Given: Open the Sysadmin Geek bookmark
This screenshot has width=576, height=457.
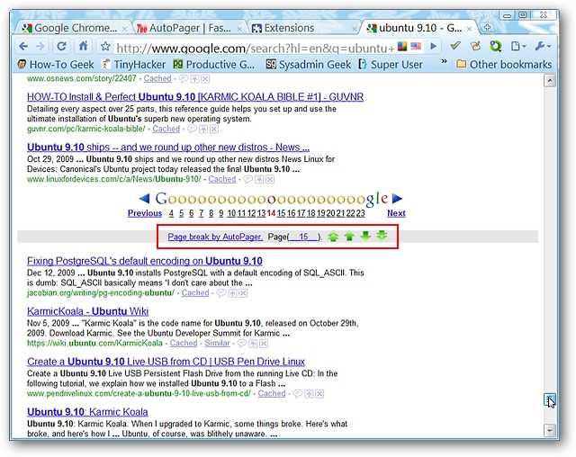Looking at the screenshot, I should (309, 65).
